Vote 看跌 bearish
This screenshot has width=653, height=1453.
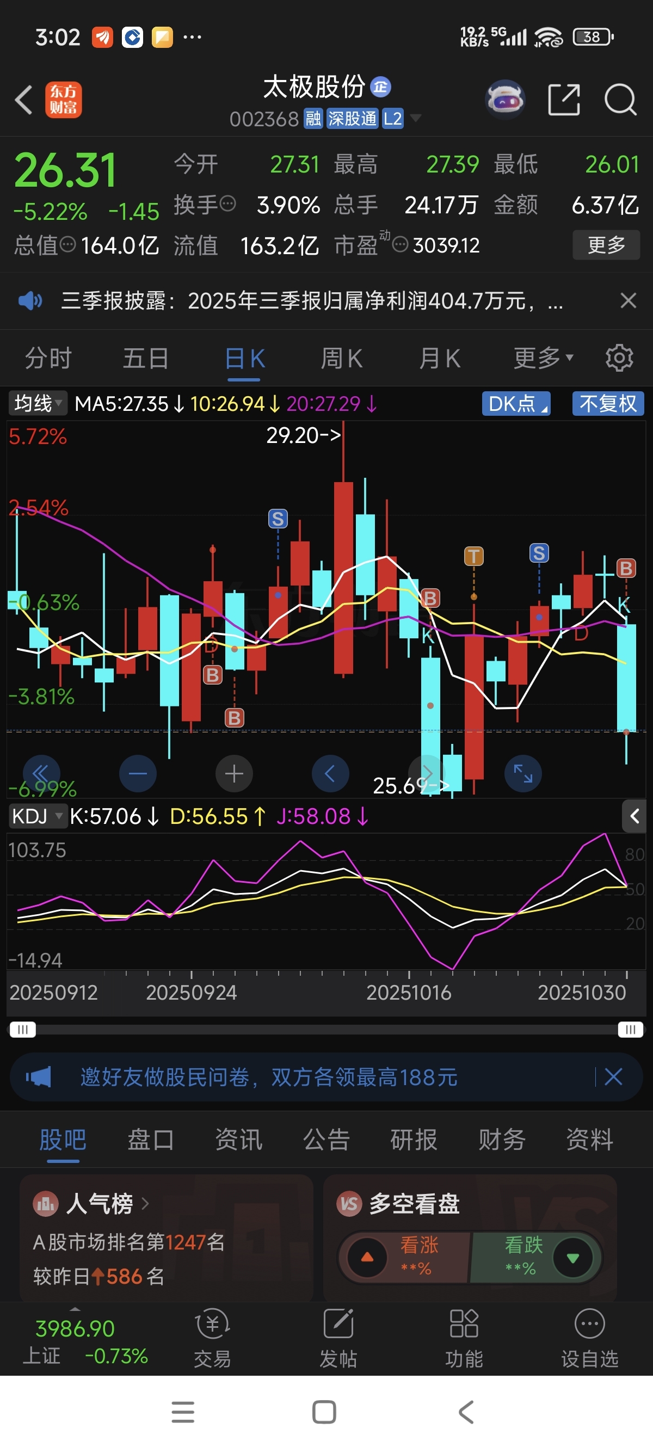535,1257
